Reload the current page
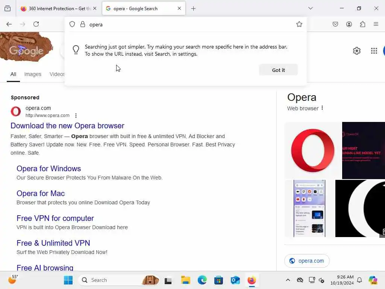The height and width of the screenshot is (289, 385). coord(36,24)
